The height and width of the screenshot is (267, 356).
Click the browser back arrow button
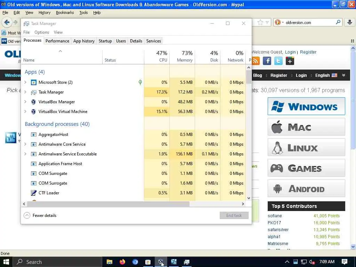pyautogui.click(x=7, y=22)
